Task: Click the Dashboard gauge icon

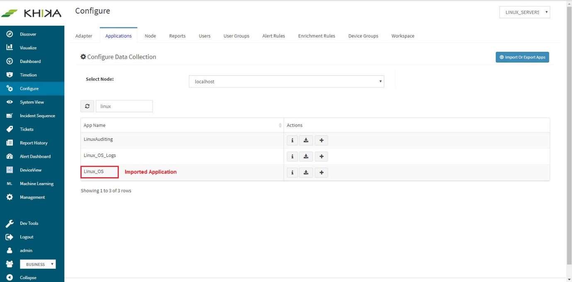Action: point(10,61)
